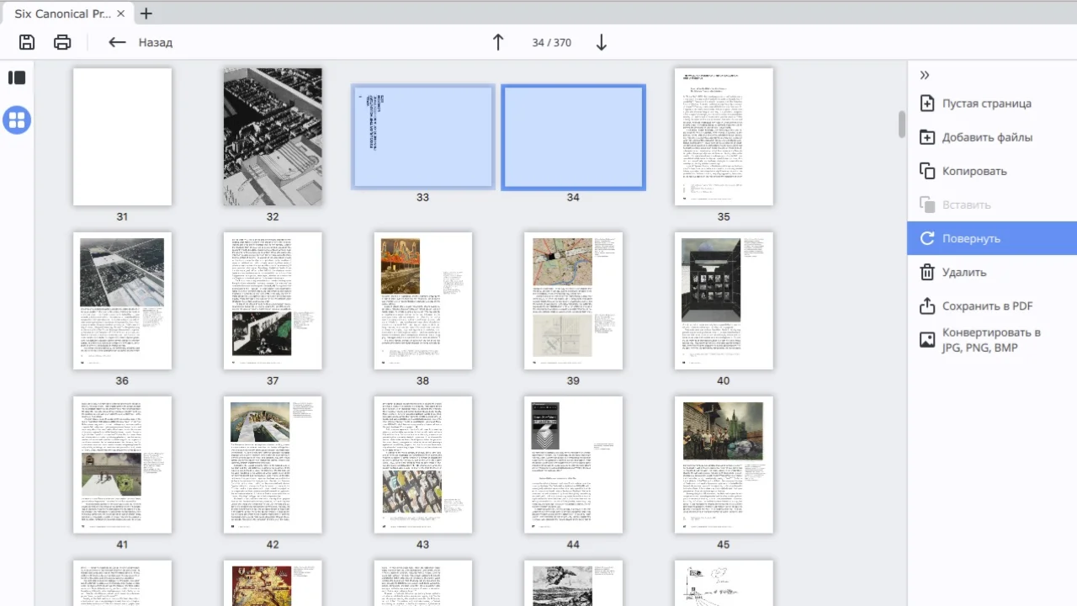Click the page number field 34 / 370
Screen dimensions: 1077x606
click(551, 42)
